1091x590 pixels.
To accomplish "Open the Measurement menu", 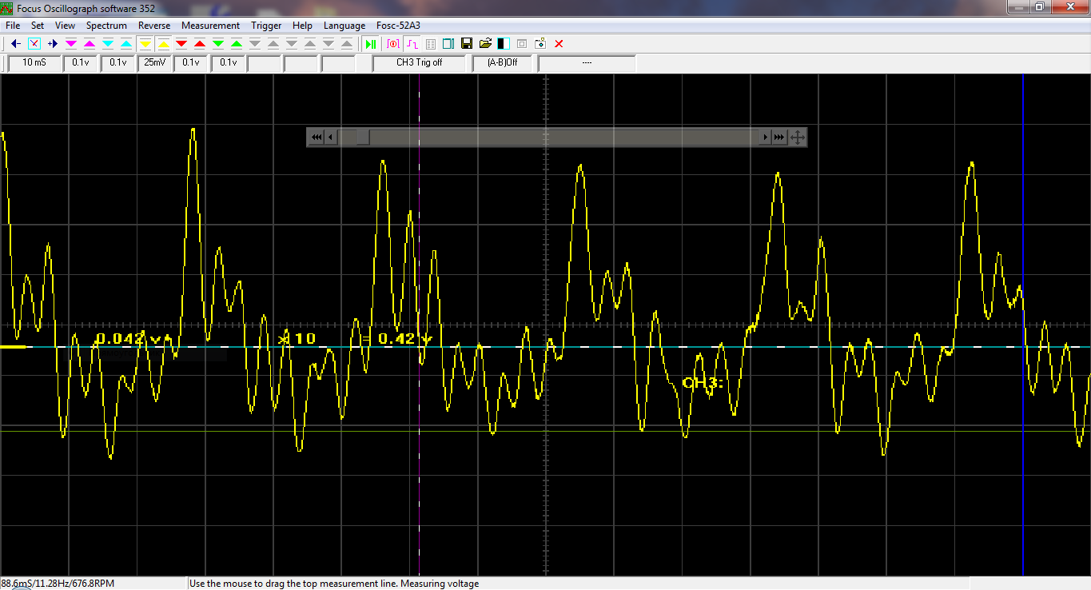I will [x=210, y=26].
